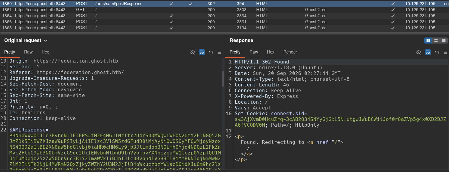Click TLS checkmark in row 1866

393,22
